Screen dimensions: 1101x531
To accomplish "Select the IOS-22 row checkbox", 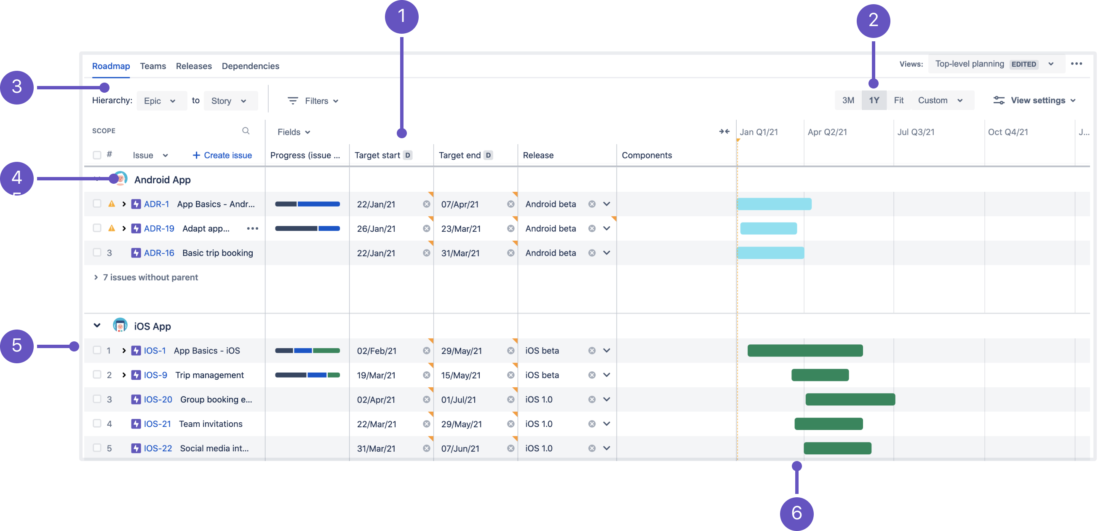I will 97,448.
